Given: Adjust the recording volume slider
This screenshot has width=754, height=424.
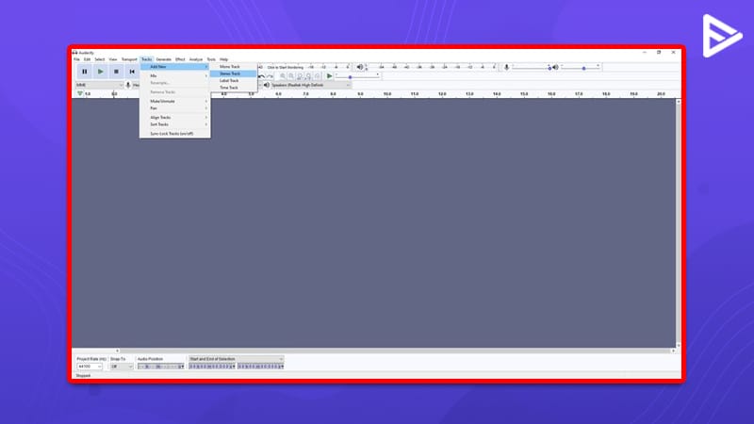Looking at the screenshot, I should coord(532,67).
